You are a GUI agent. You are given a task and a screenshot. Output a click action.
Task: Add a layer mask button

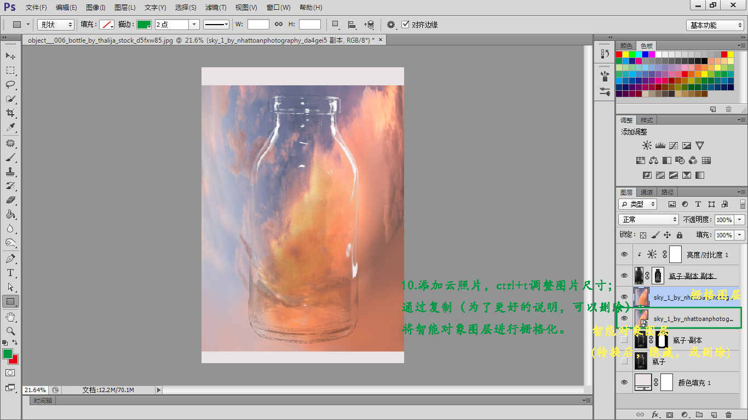tap(669, 415)
